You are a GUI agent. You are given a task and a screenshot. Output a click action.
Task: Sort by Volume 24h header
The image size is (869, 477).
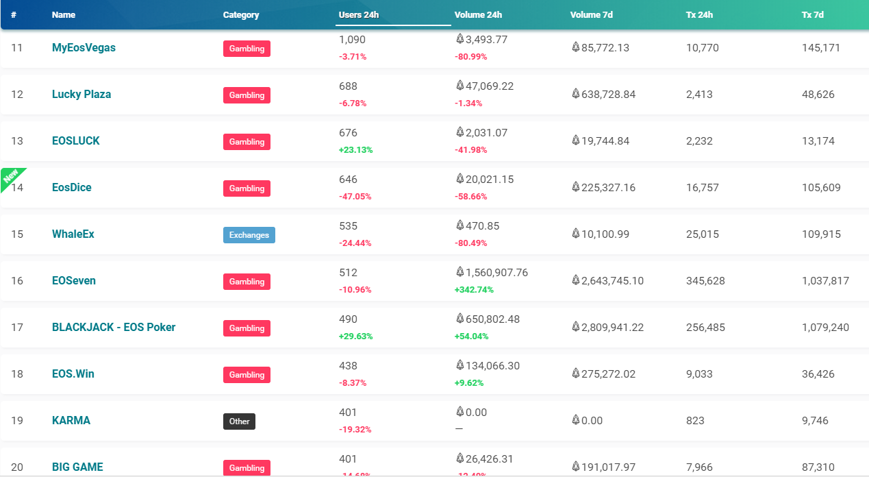(x=478, y=14)
